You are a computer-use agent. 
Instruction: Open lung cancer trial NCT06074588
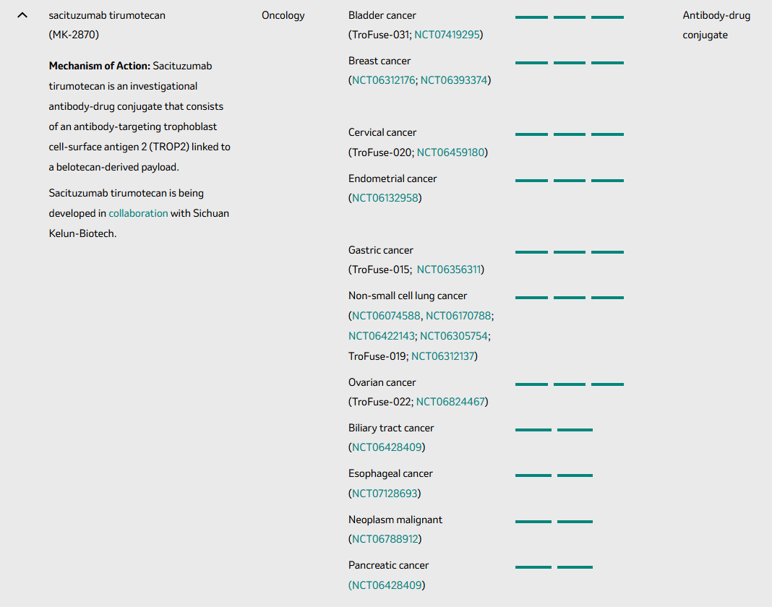[386, 316]
